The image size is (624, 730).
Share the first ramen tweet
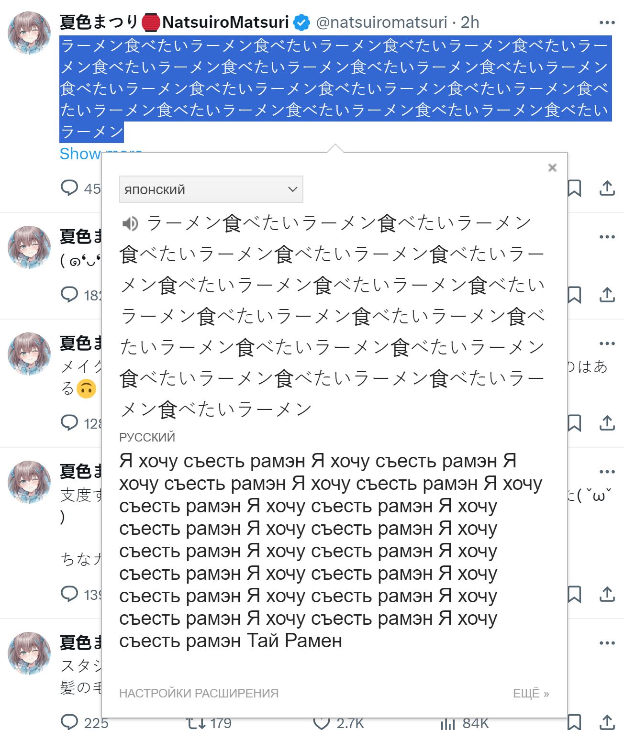[607, 188]
